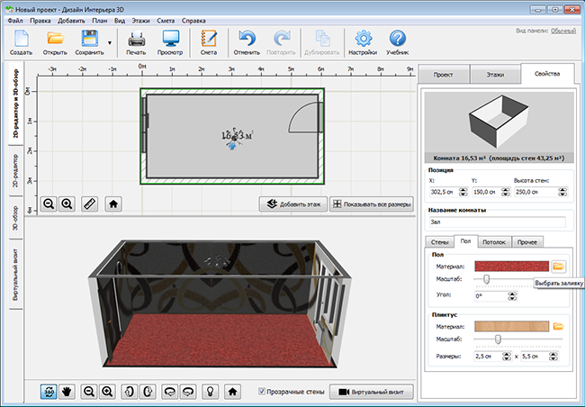Click the Угол angle stepper
This screenshot has height=407, width=585.
(x=513, y=296)
